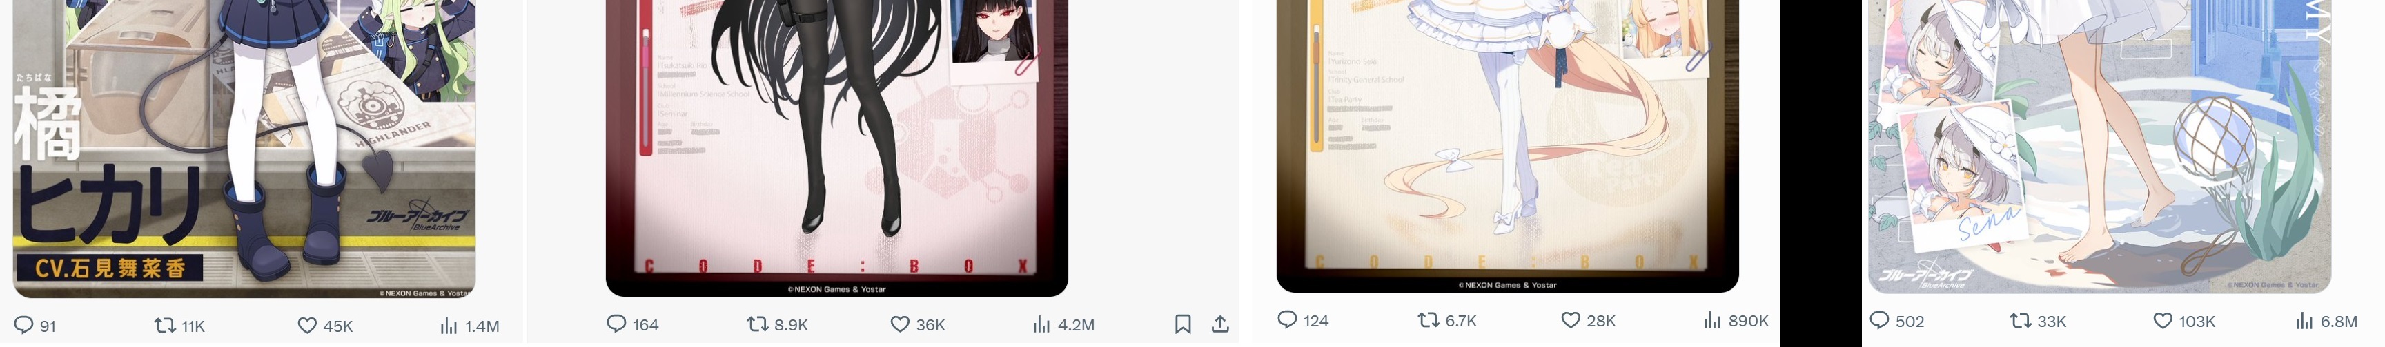Open replies on the post with 91 comments
Viewport: 2385px width, 347px height.
[35, 326]
